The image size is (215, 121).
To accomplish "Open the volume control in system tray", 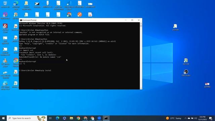I will pos(196,118).
